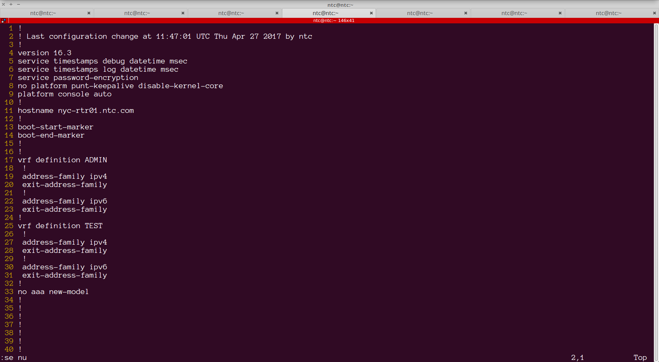Viewport: 659px width, 362px height.
Task: Click the 2,1 cursor position indicator
Action: pos(578,358)
